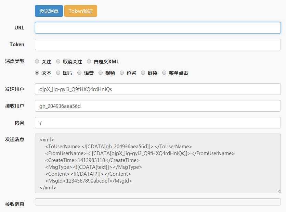Select the 取消关注 radio button
286x212 pixels.
(x=58, y=62)
